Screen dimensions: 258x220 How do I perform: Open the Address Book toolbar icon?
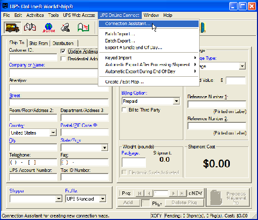click(x=30, y=28)
